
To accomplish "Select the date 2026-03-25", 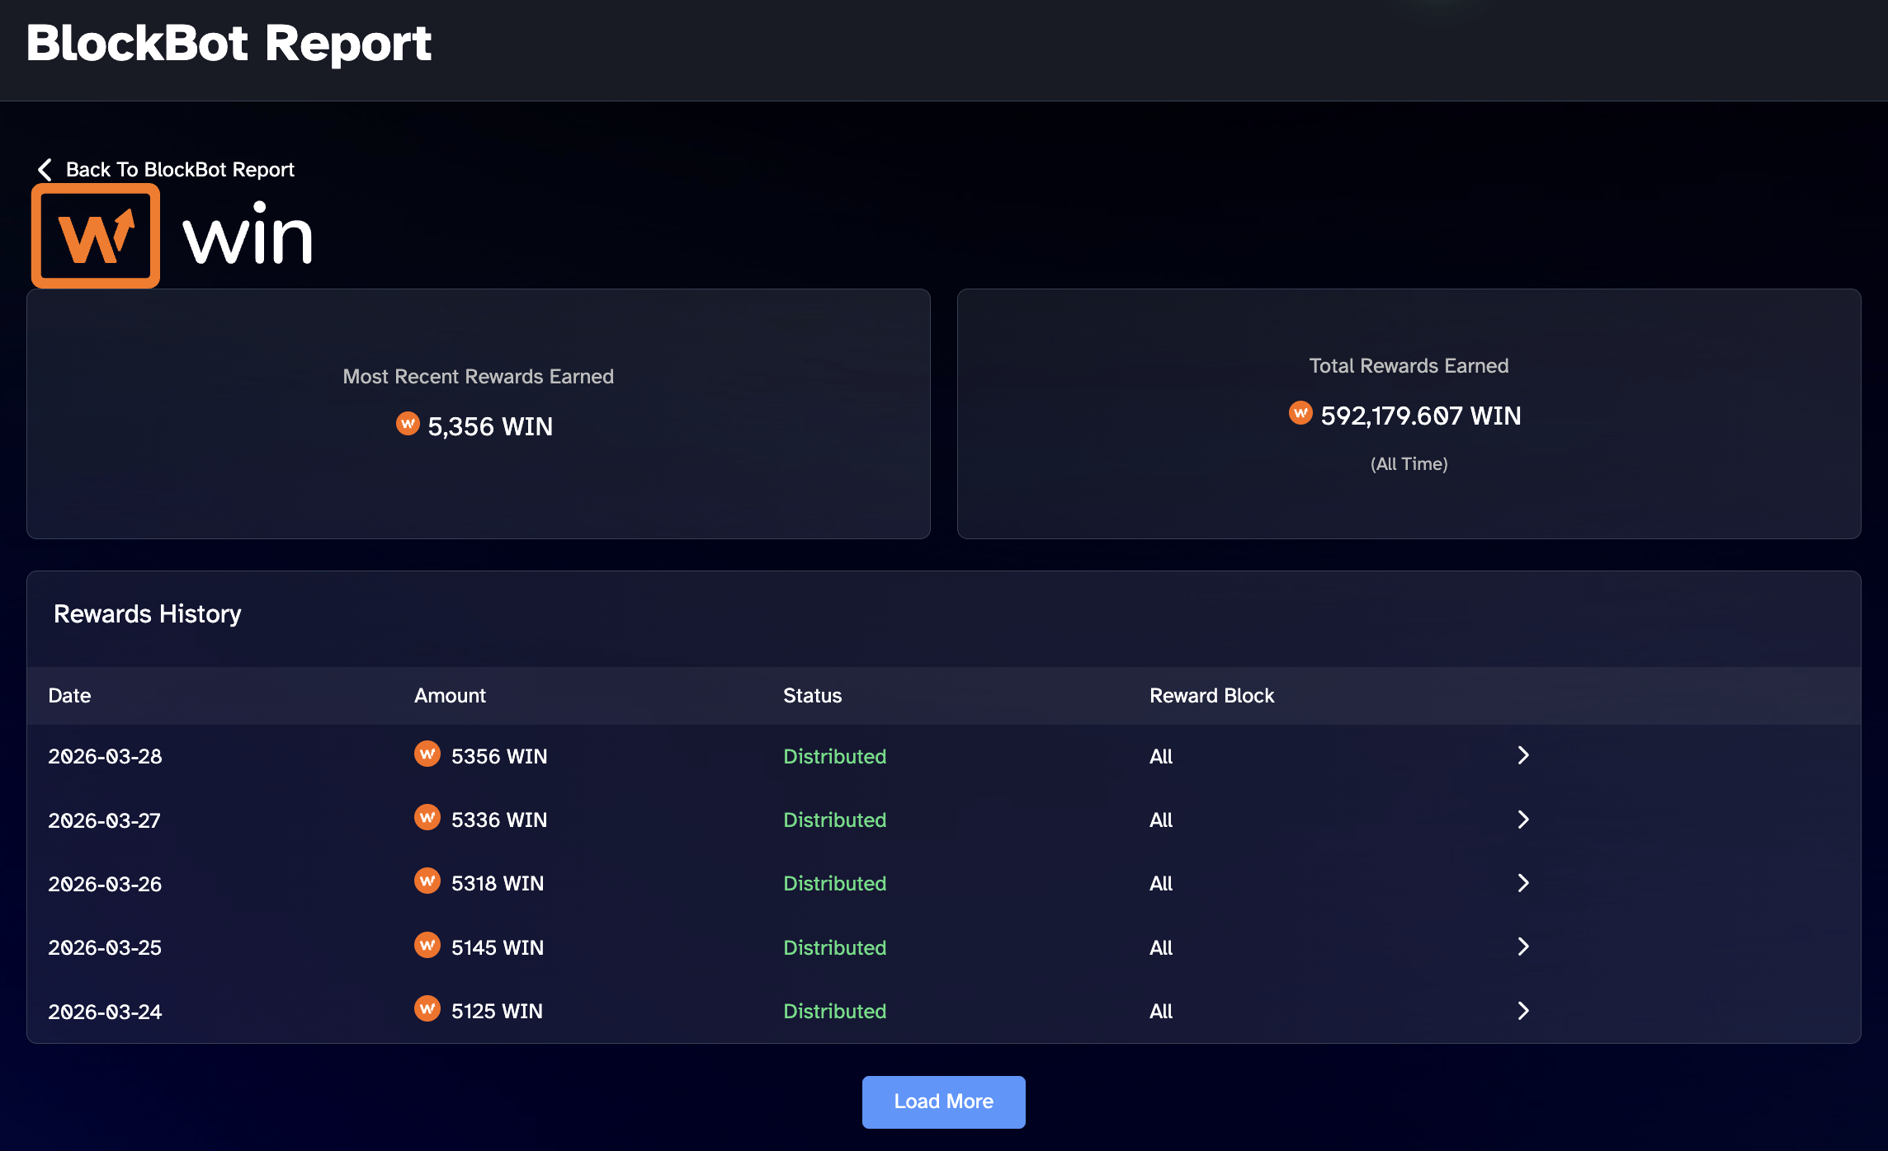I will coord(105,947).
